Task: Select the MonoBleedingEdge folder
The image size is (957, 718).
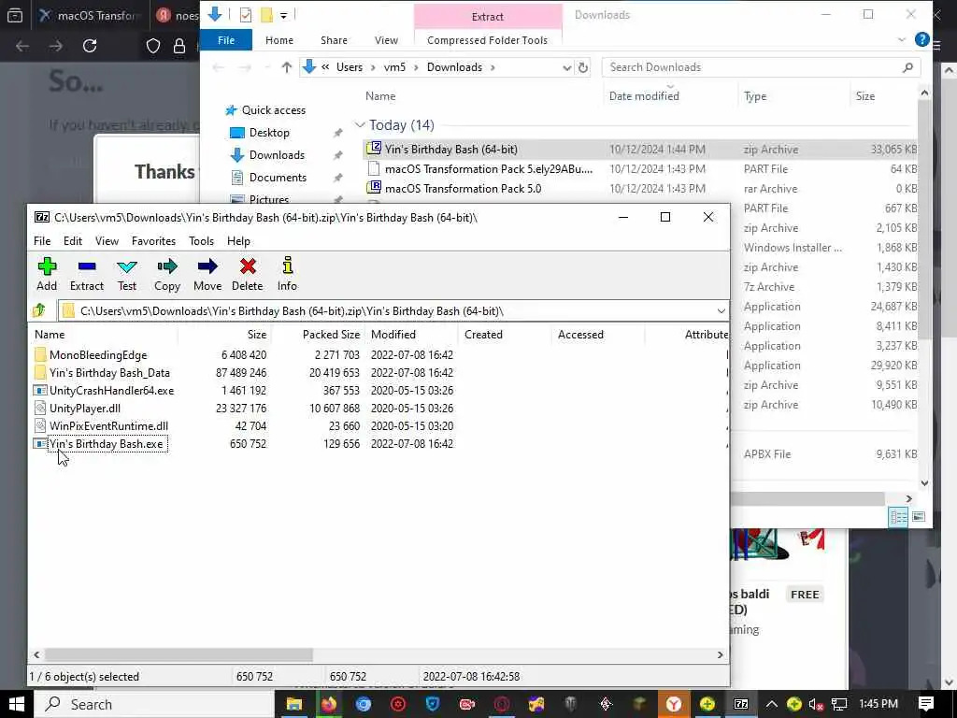Action: 98,354
